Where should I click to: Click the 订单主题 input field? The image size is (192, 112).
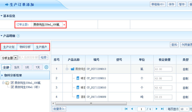[47, 25]
